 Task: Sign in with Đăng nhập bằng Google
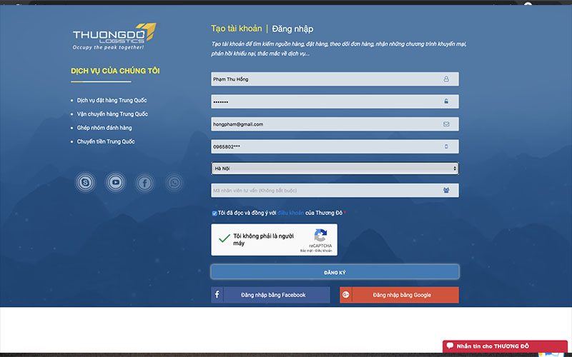[x=400, y=295]
